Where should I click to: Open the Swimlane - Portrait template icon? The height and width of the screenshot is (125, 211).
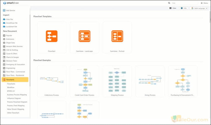117,36
